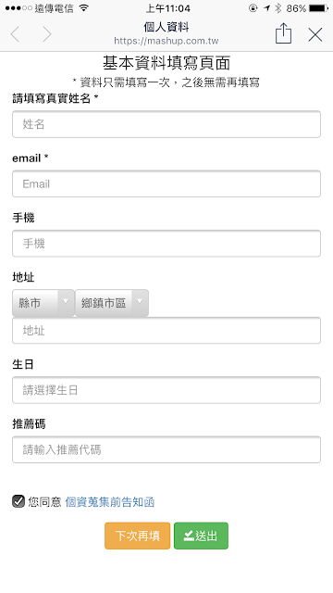The width and height of the screenshot is (333, 593).
Task: Focus the Email input field
Action: tap(166, 183)
